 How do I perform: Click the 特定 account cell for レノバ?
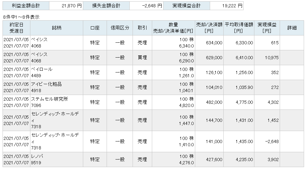pos(95,160)
